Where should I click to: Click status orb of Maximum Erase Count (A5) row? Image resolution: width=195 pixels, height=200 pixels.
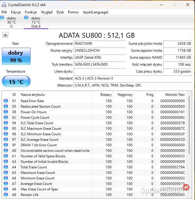click(x=6, y=173)
